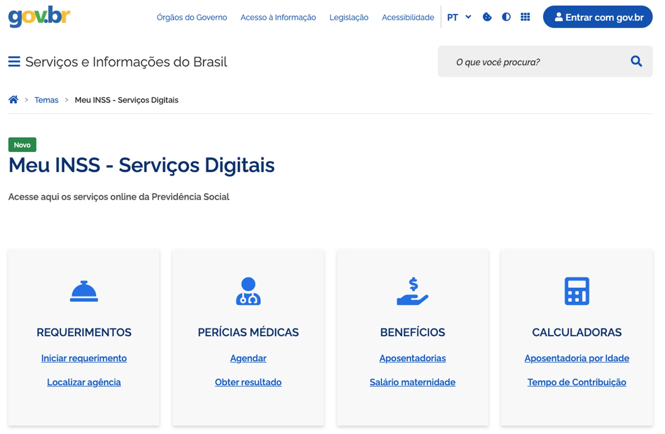Click the CALCULADORAS card heading
This screenshot has width=665, height=434.
pos(577,332)
